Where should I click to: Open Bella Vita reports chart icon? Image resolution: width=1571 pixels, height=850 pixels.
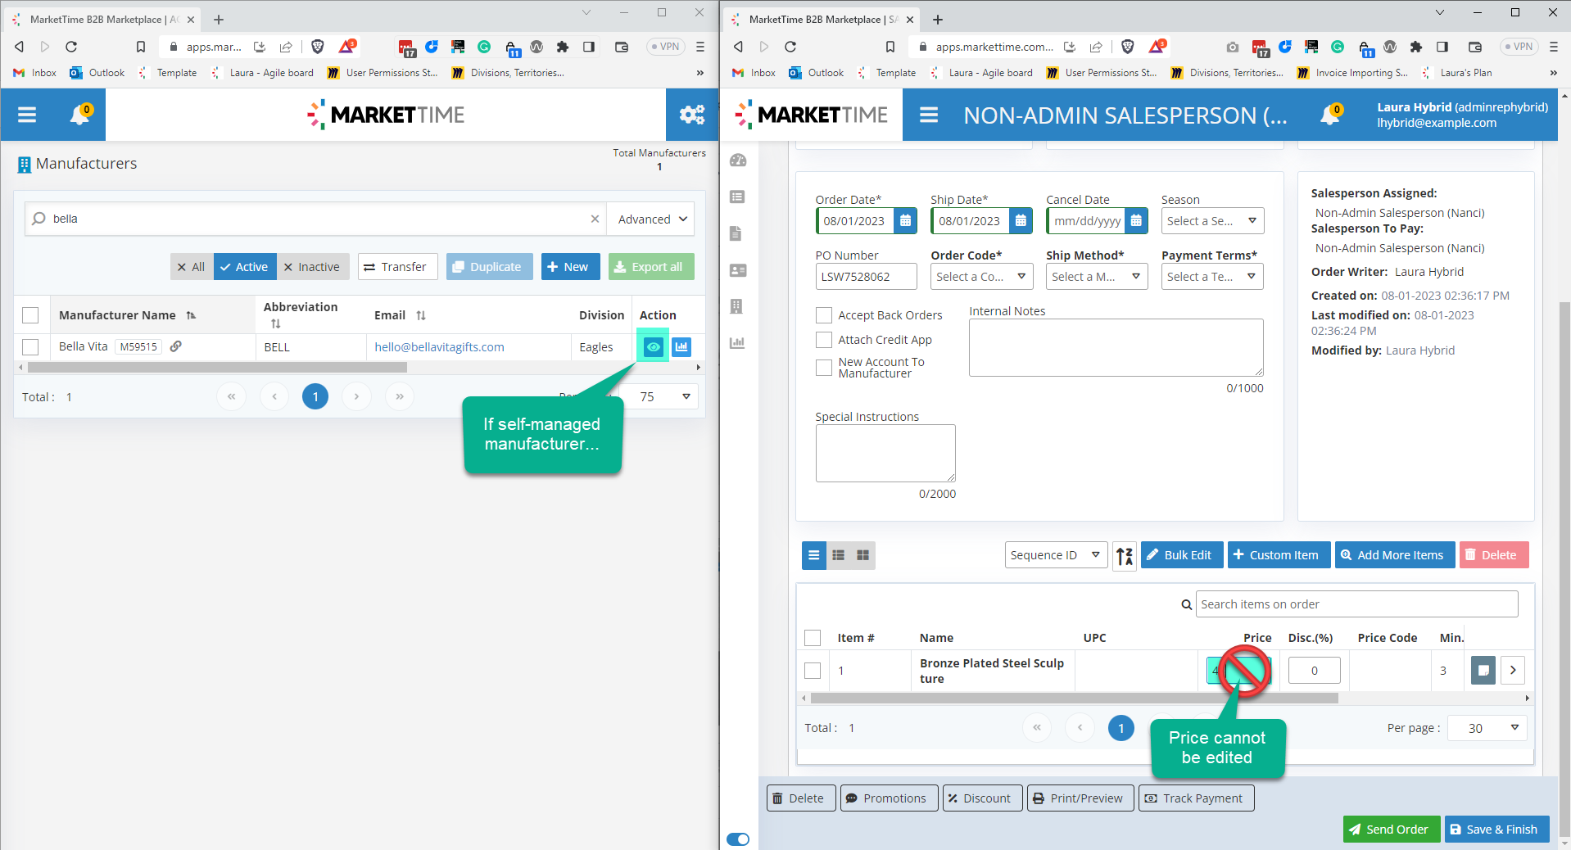click(681, 347)
